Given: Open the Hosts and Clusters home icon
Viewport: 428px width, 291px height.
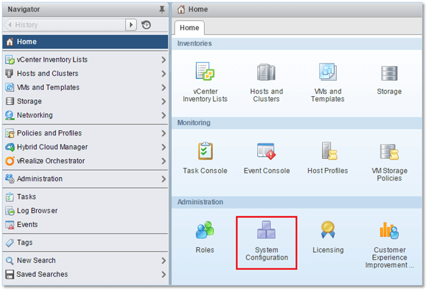Looking at the screenshot, I should tap(266, 72).
